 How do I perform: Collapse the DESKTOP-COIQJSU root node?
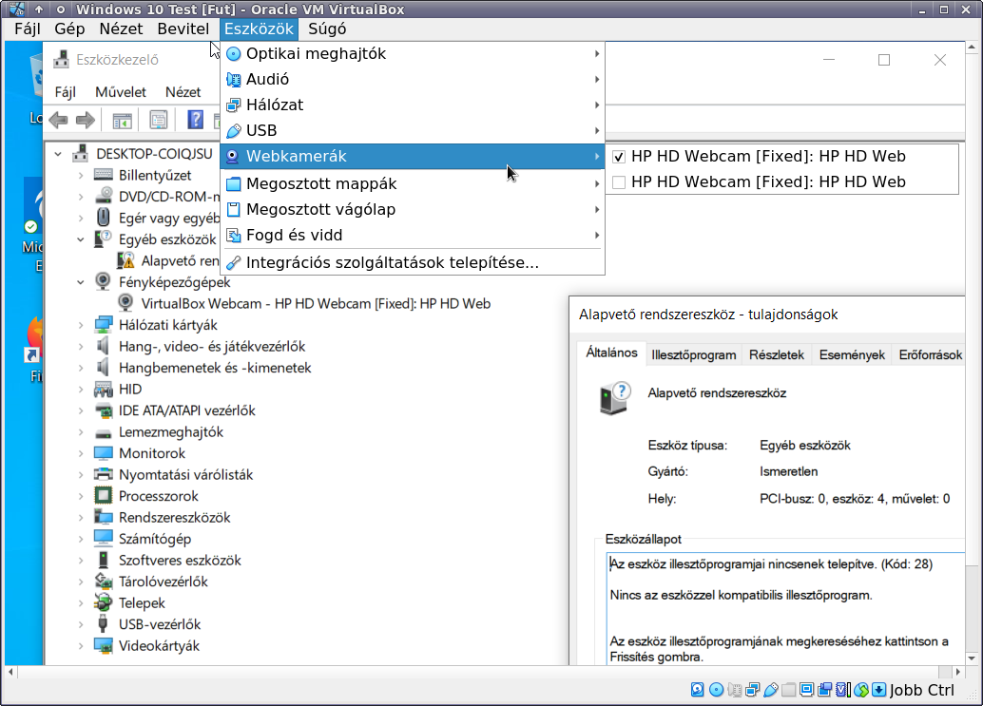(58, 154)
